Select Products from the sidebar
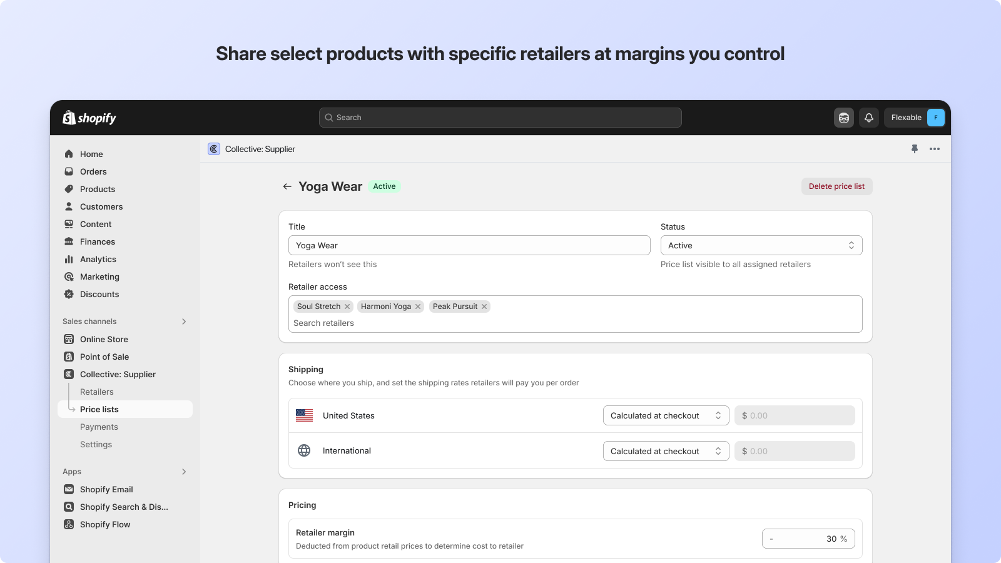This screenshot has height=563, width=1001. 97,189
